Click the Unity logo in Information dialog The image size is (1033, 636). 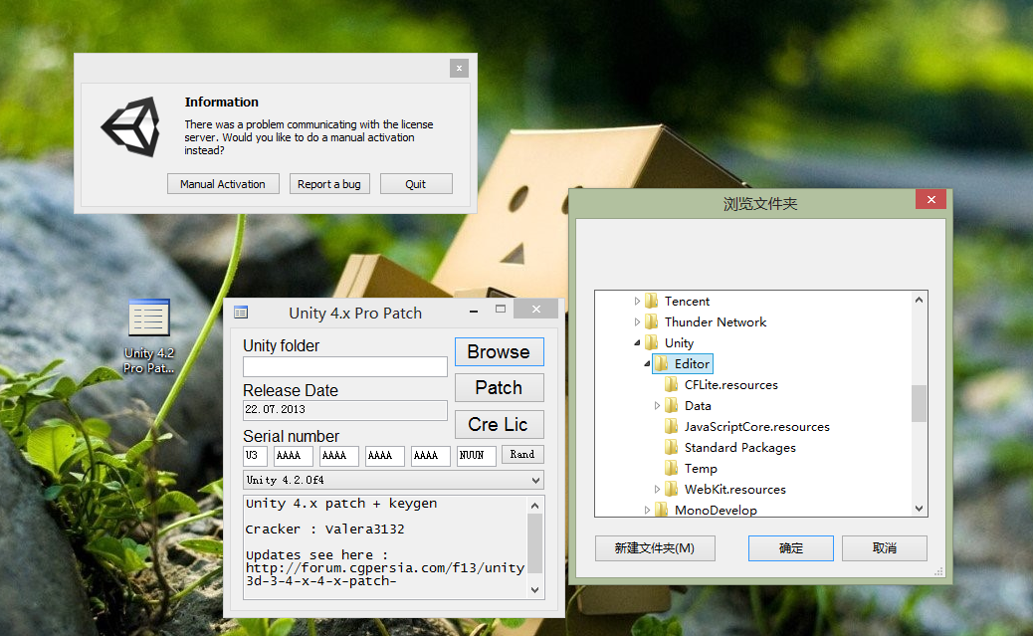click(131, 126)
